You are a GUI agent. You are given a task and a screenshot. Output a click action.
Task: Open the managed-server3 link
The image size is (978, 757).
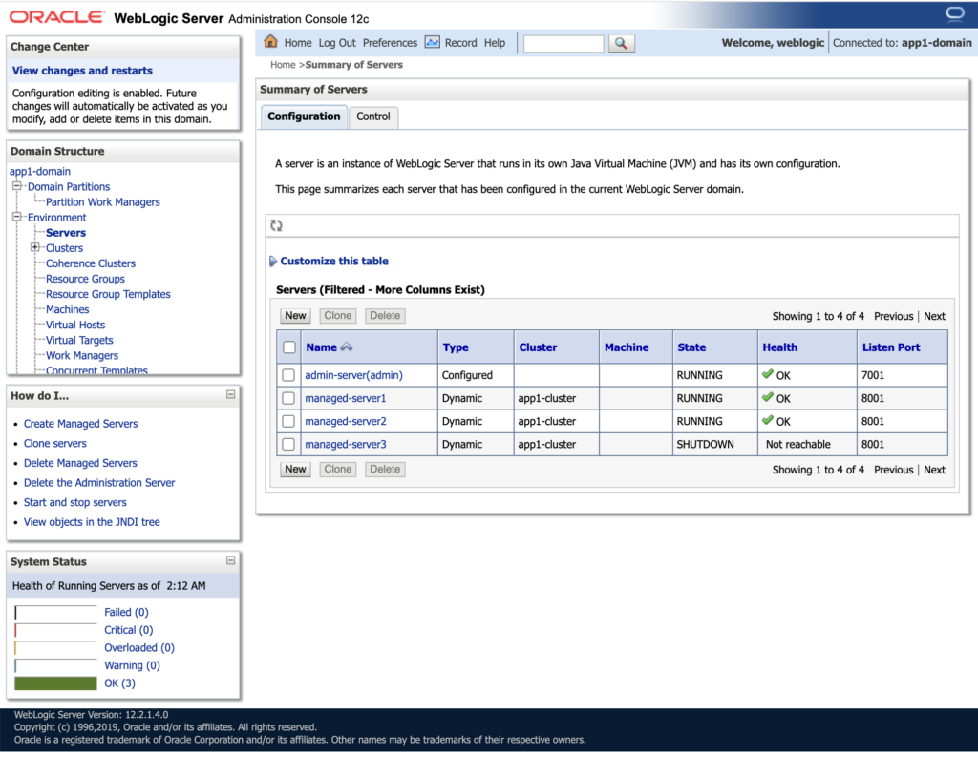point(345,444)
